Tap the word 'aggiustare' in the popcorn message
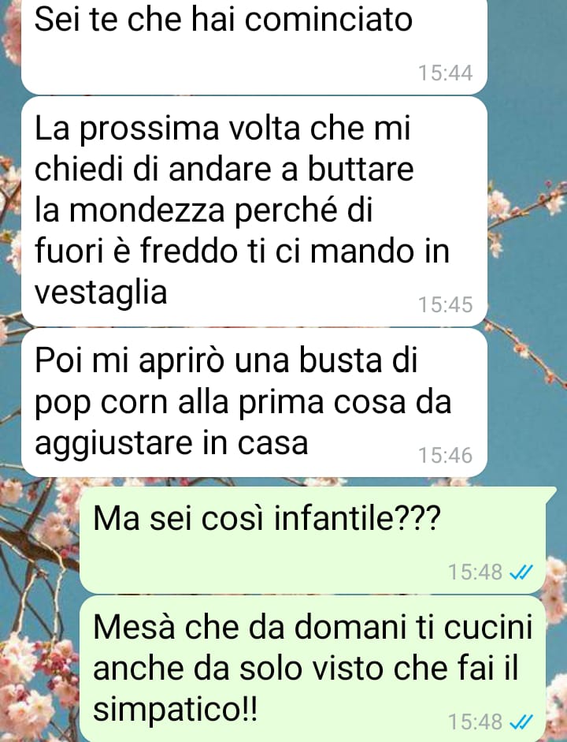The image size is (567, 742). click(x=114, y=445)
